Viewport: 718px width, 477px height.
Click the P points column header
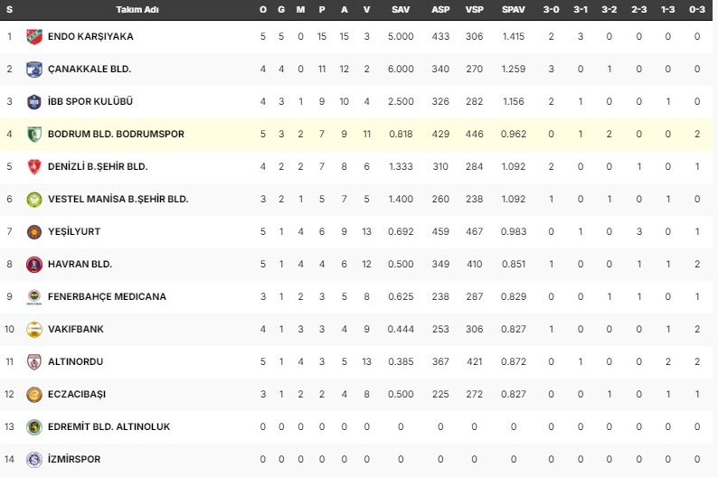coord(322,8)
